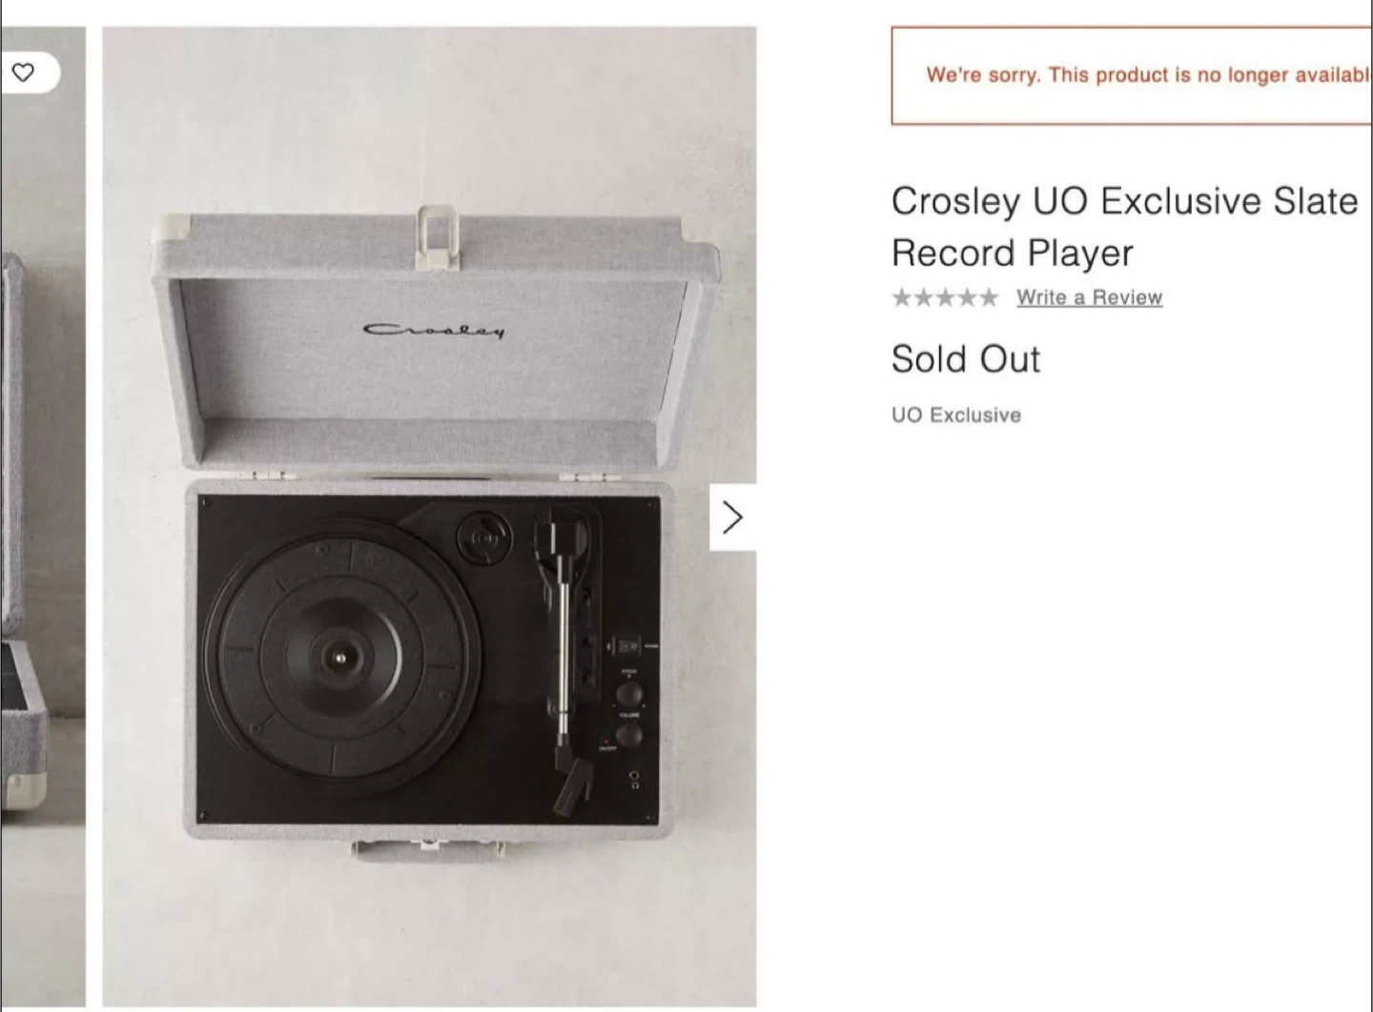This screenshot has height=1012, width=1373.
Task: Click the first rating star
Action: click(901, 297)
